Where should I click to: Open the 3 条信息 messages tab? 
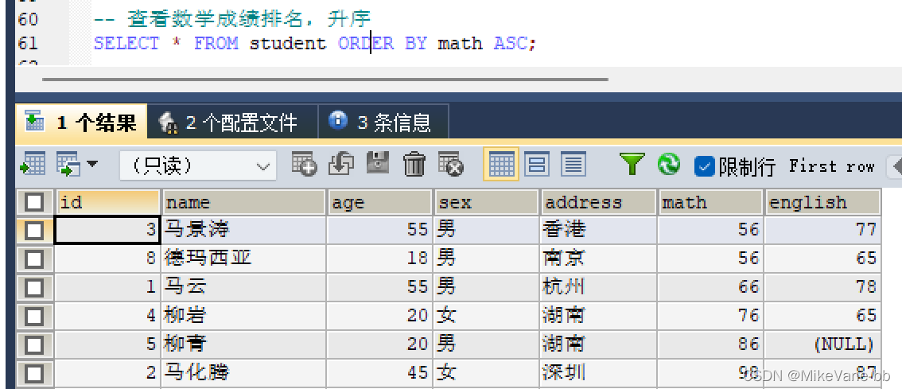coord(383,122)
